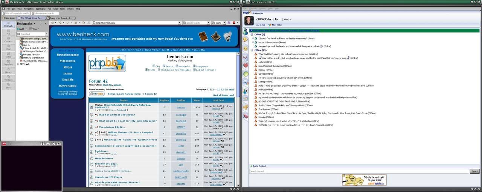Open the Videogames menu link
Screen dimensions: 482x192
coord(68,61)
